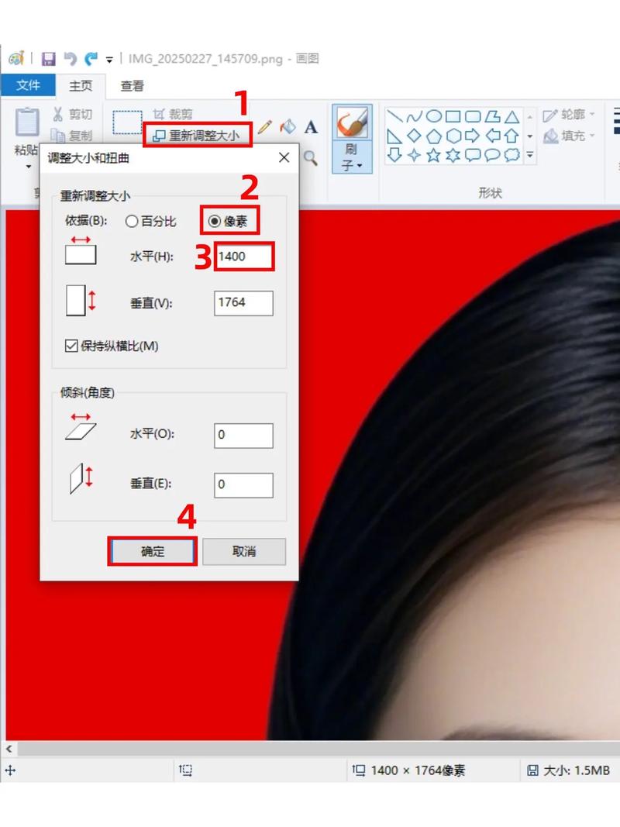620x827 pixels.
Task: Uncheck 保持纵横比 maintain aspect ratio
Action: (x=71, y=346)
